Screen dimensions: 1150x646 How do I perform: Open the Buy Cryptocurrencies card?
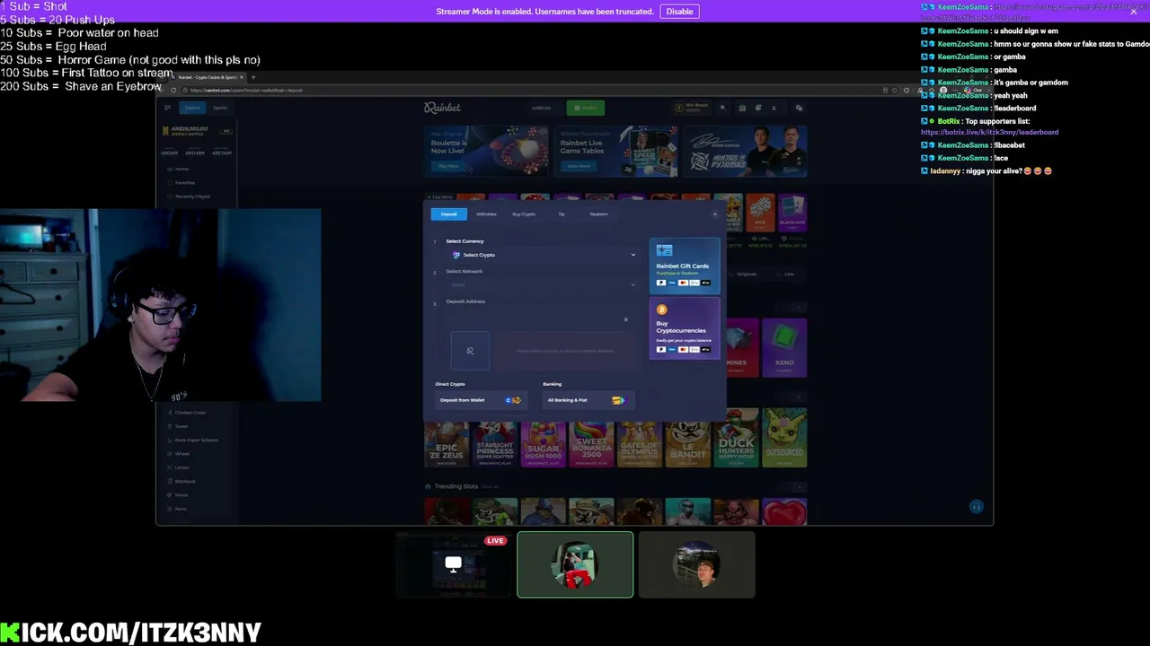(x=685, y=329)
